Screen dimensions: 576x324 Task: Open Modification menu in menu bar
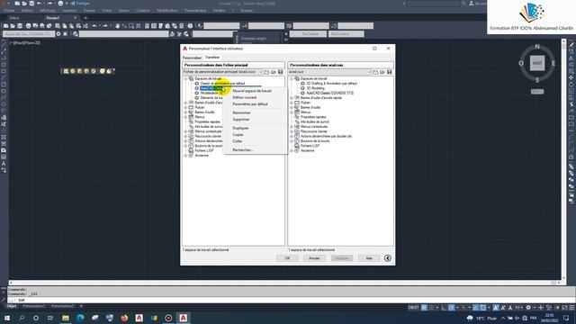click(167, 11)
